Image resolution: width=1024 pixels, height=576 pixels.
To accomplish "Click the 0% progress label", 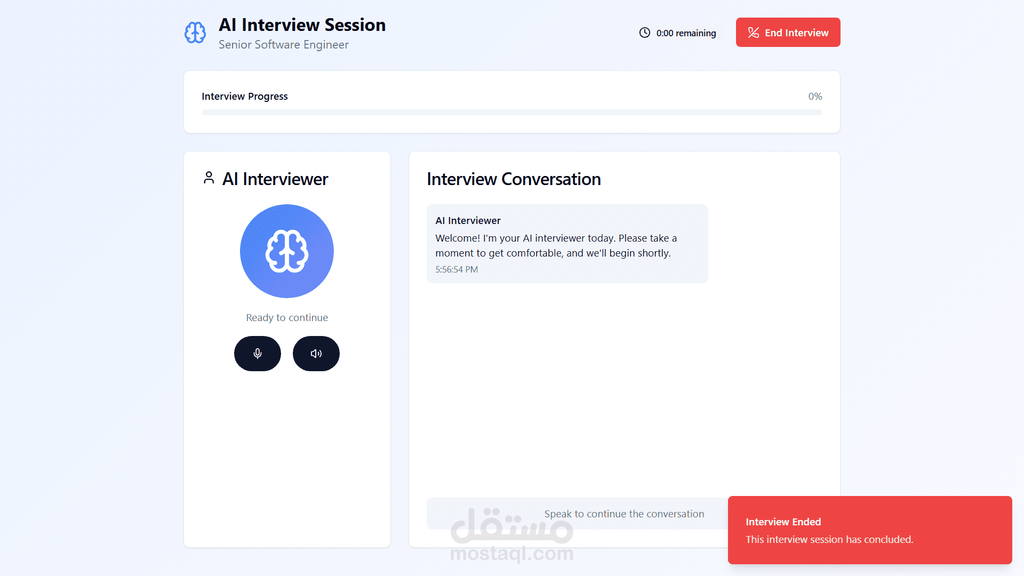I will (x=815, y=97).
